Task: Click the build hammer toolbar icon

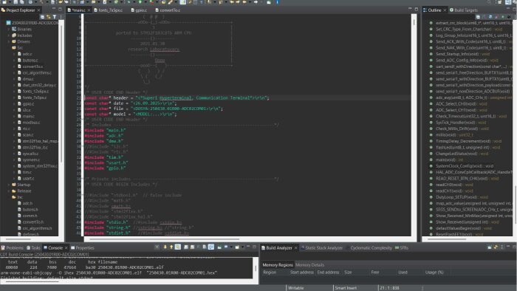Action: (x=41, y=2)
